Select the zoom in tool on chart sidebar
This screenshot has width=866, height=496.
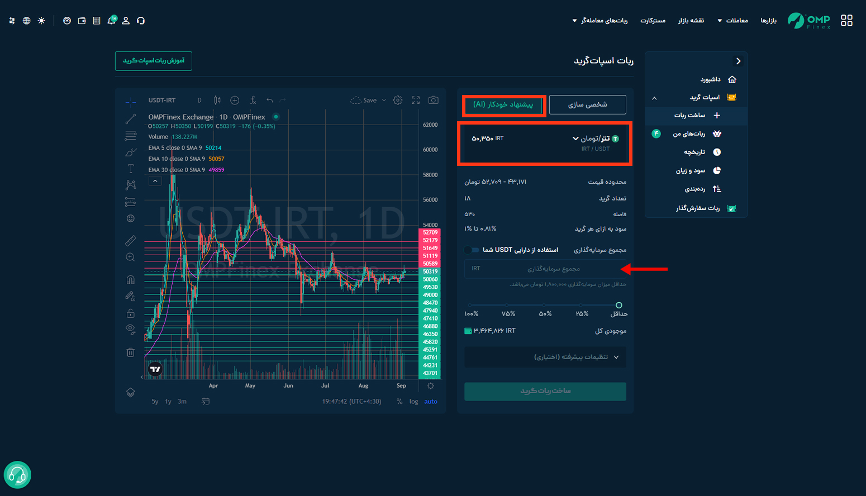(x=130, y=257)
